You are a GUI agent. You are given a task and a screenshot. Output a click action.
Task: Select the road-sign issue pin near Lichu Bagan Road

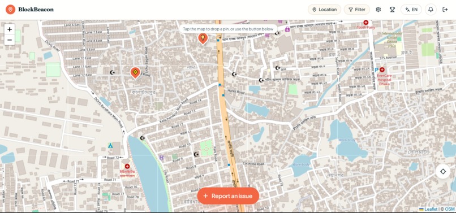click(x=135, y=73)
